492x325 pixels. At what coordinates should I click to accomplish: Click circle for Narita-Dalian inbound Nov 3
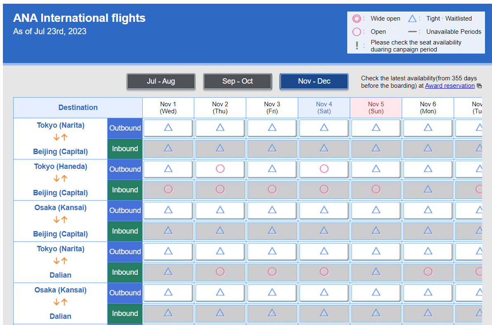click(x=272, y=272)
